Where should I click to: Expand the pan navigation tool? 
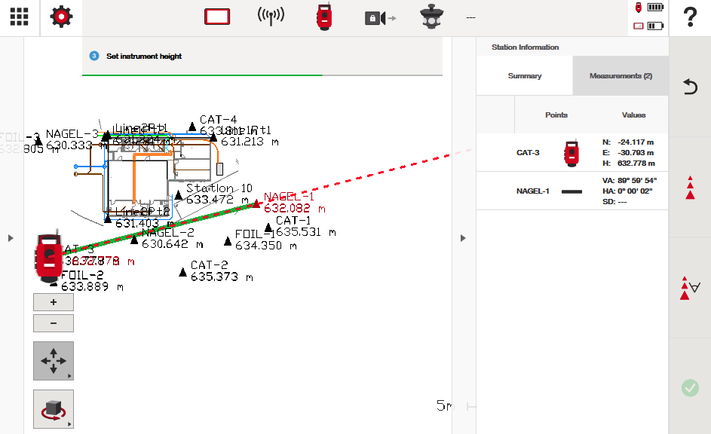pyautogui.click(x=54, y=361)
